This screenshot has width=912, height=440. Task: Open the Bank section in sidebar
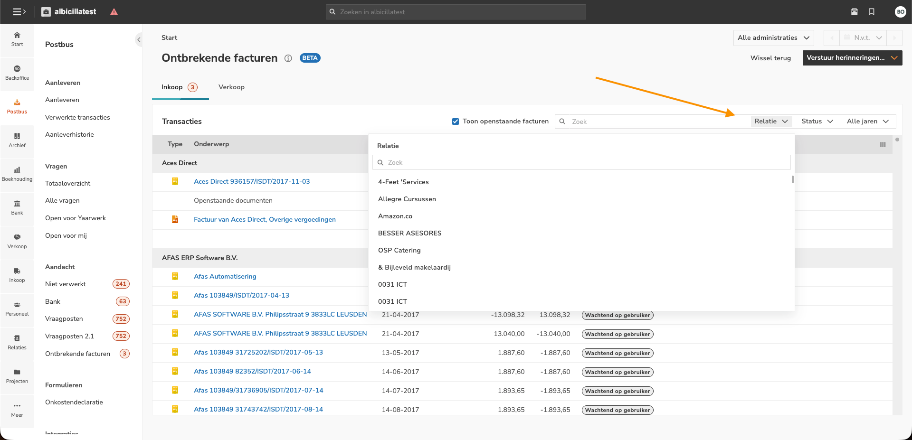pos(17,207)
